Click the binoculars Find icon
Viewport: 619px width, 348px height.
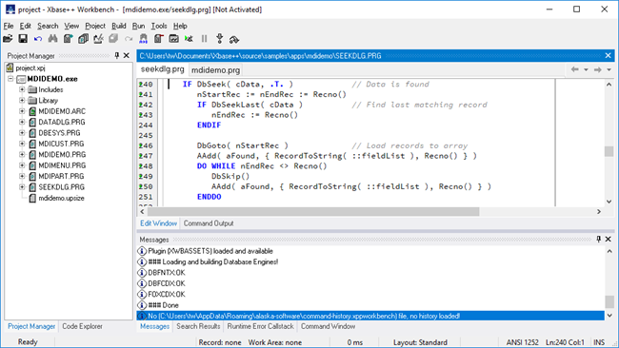[x=52, y=39]
